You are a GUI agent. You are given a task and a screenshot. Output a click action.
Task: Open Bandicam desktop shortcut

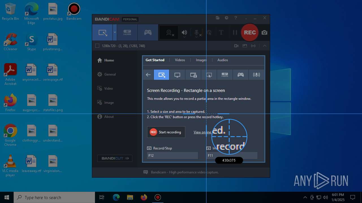74,12
